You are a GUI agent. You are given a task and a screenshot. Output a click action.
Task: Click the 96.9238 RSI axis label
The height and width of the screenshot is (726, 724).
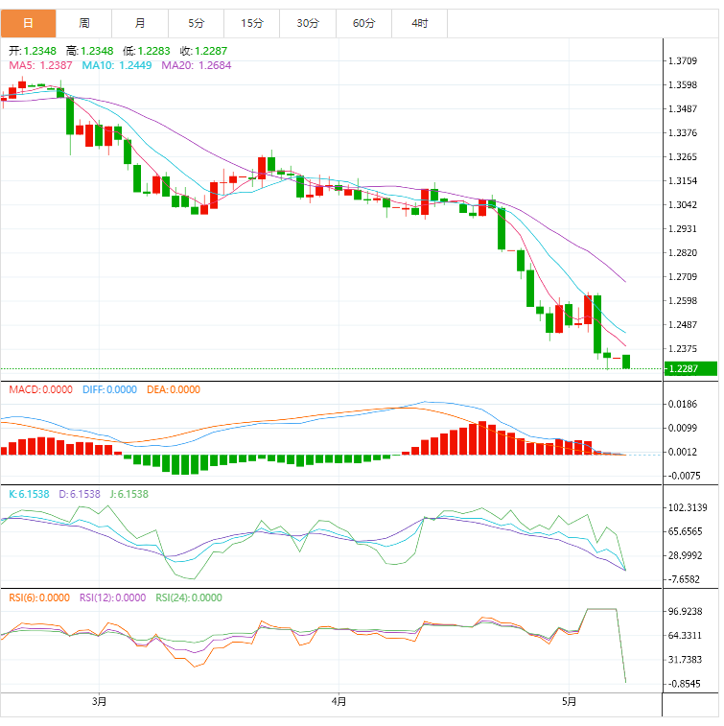(x=685, y=611)
